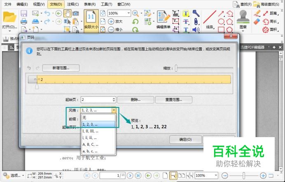This screenshot has height=182, width=285.
Task: Click the eraser tool icon
Action: (257, 21)
